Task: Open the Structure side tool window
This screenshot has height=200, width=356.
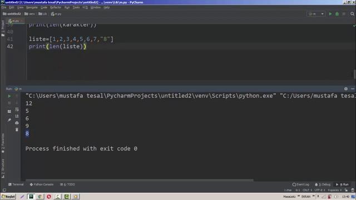Action: tap(3, 169)
